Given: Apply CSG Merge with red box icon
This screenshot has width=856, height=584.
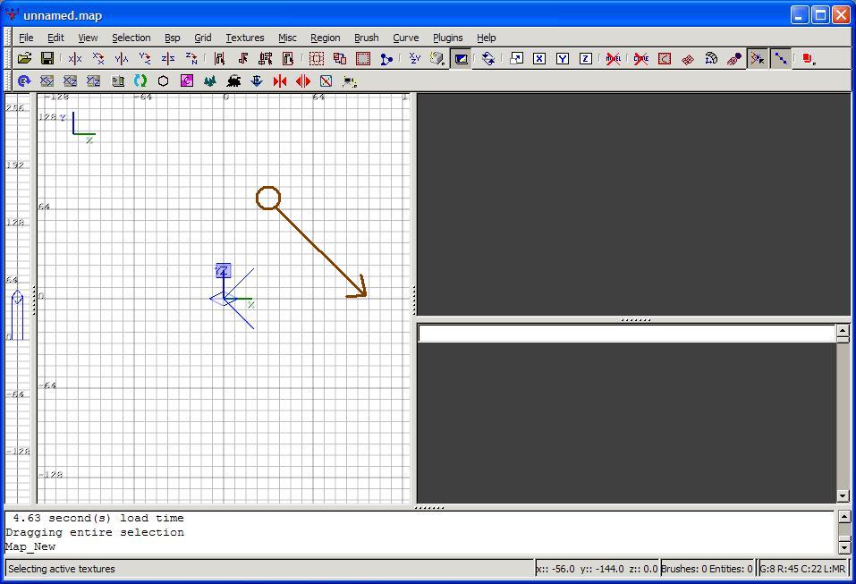Looking at the screenshot, I should click(x=363, y=58).
